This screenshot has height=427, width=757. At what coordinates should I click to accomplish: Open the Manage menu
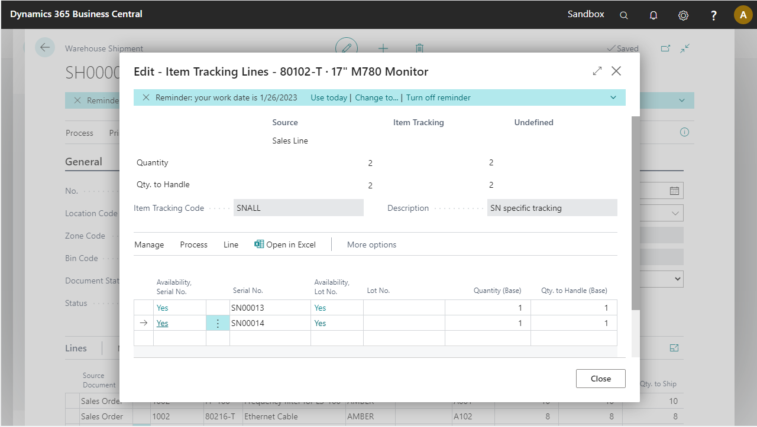click(149, 245)
